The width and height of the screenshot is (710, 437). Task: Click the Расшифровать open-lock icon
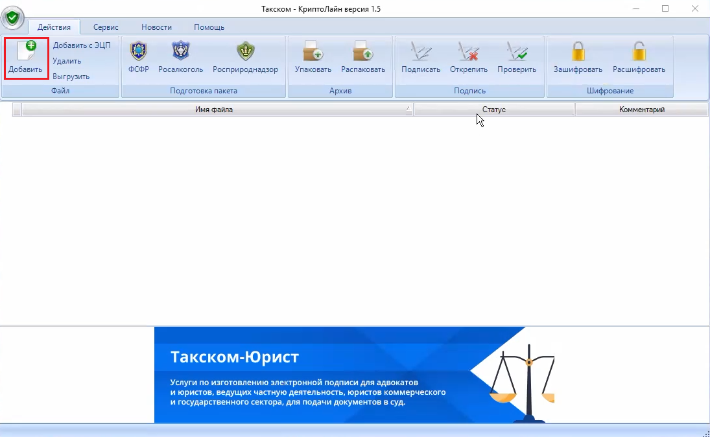tap(639, 52)
